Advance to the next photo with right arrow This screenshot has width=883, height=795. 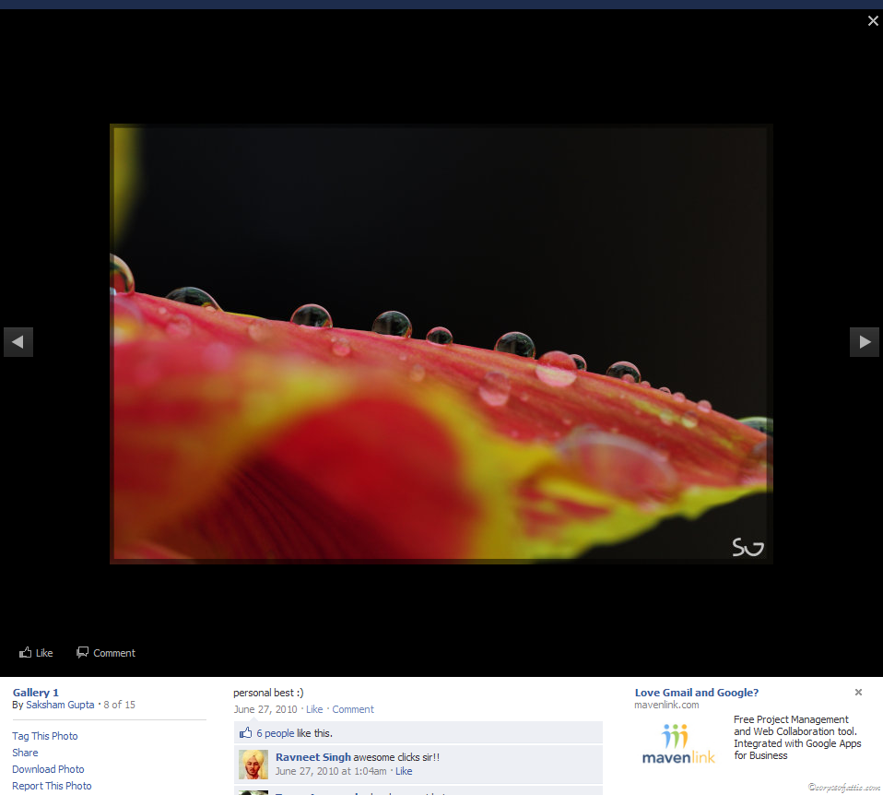point(864,342)
